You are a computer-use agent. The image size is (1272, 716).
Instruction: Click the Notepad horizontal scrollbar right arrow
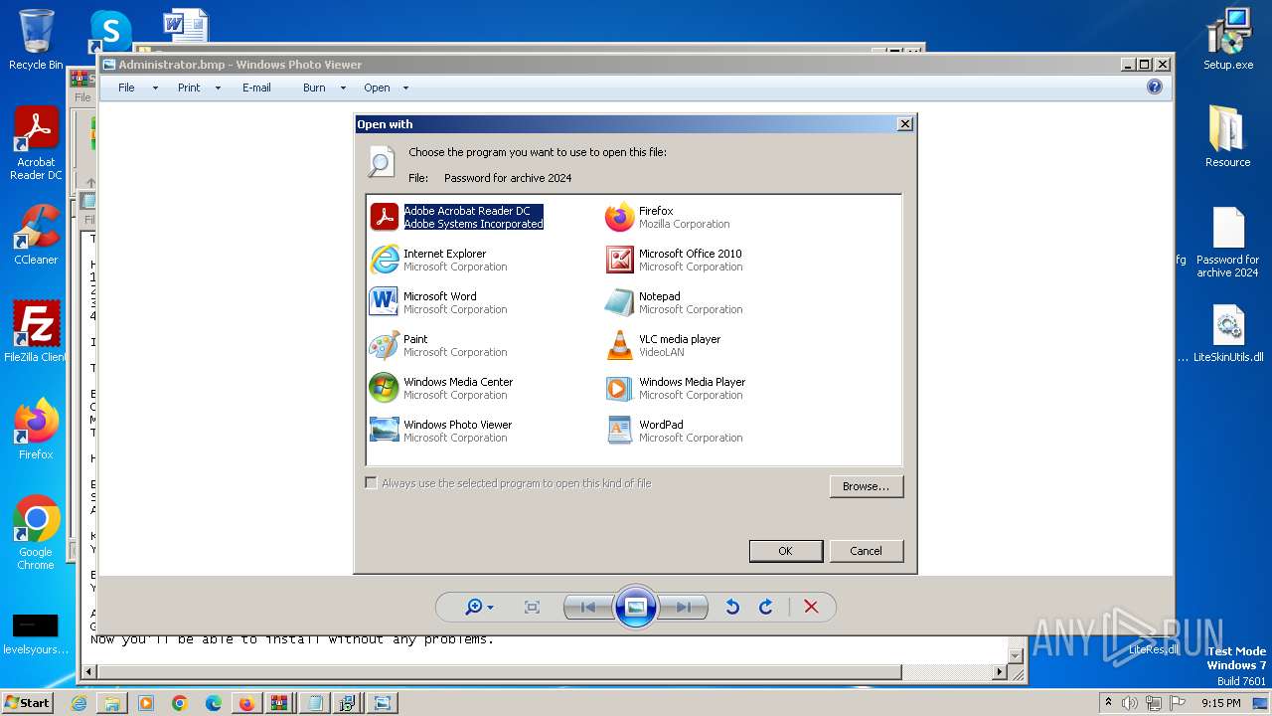point(1000,672)
